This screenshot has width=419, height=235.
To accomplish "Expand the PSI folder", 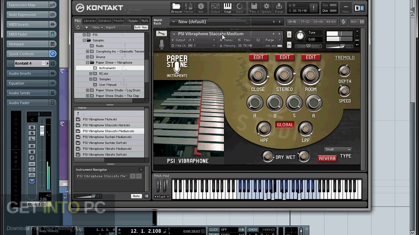I will [84, 35].
